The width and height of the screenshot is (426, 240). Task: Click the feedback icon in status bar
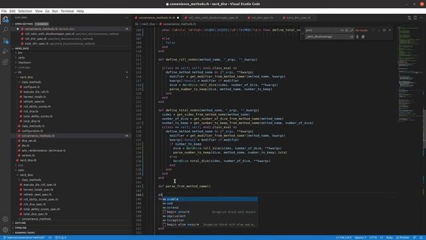415,237
